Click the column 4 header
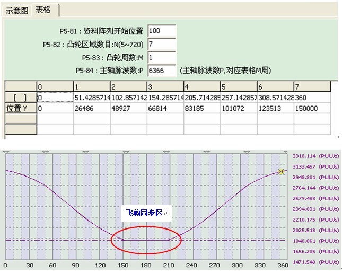The height and width of the screenshot is (273, 342). [x=201, y=87]
